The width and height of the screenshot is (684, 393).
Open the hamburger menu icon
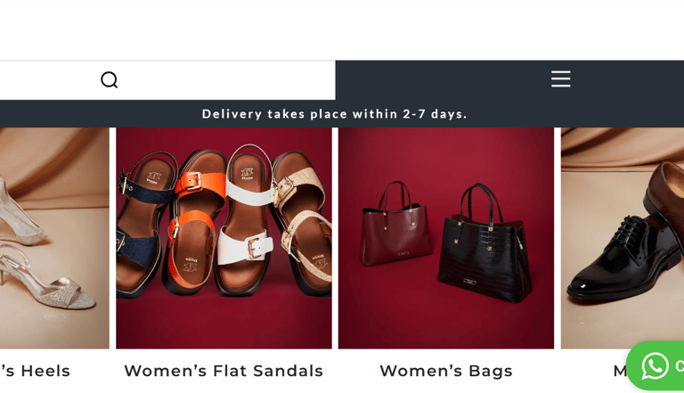tap(560, 79)
